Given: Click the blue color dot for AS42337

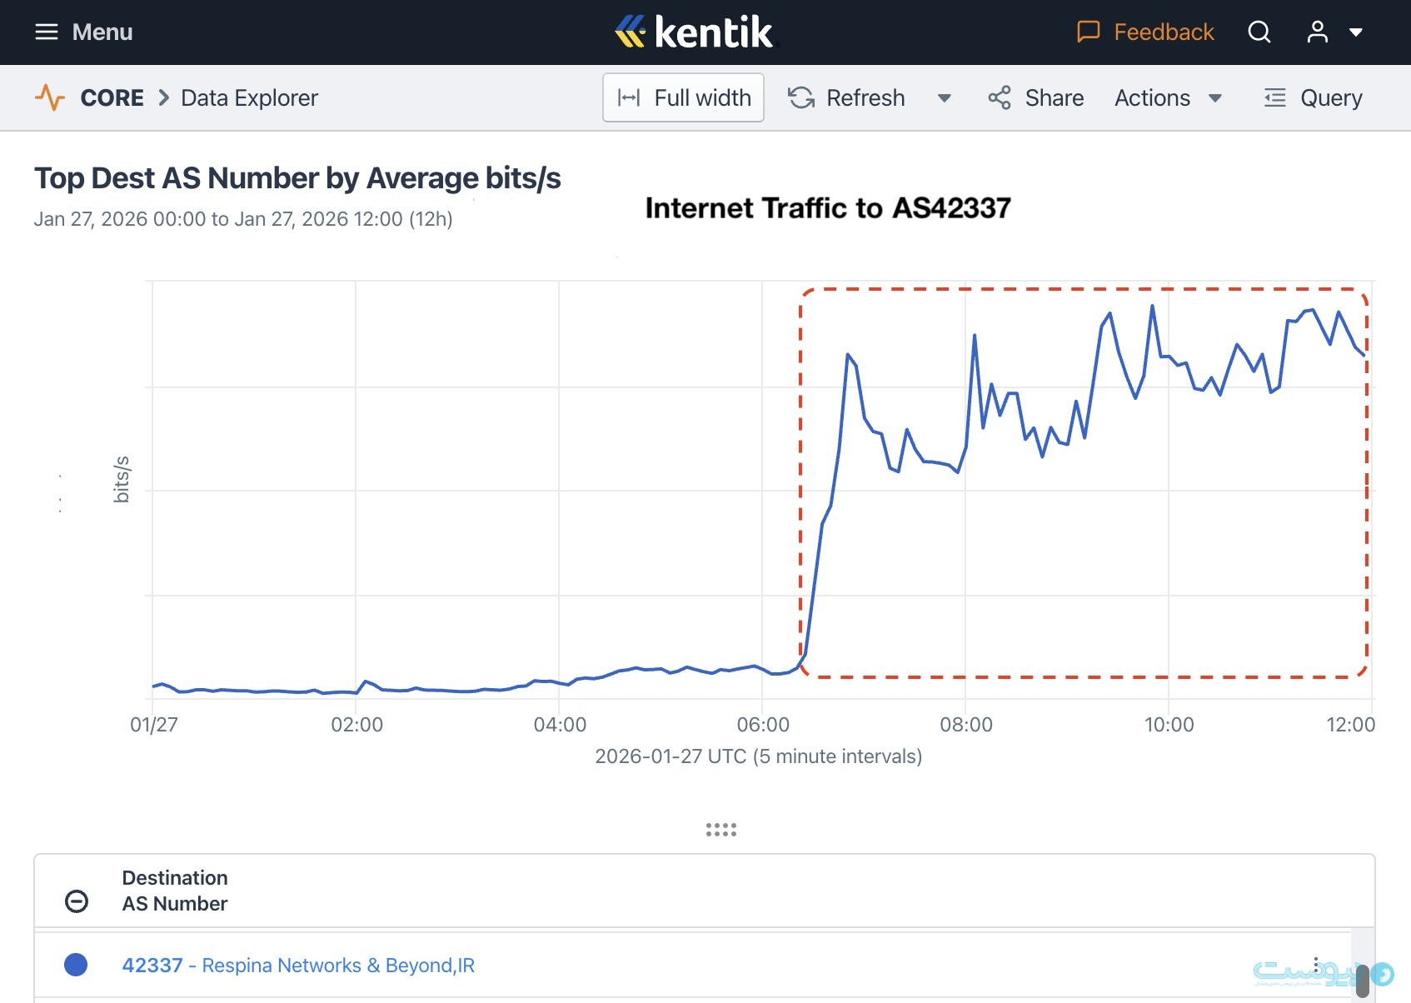Looking at the screenshot, I should pyautogui.click(x=76, y=965).
